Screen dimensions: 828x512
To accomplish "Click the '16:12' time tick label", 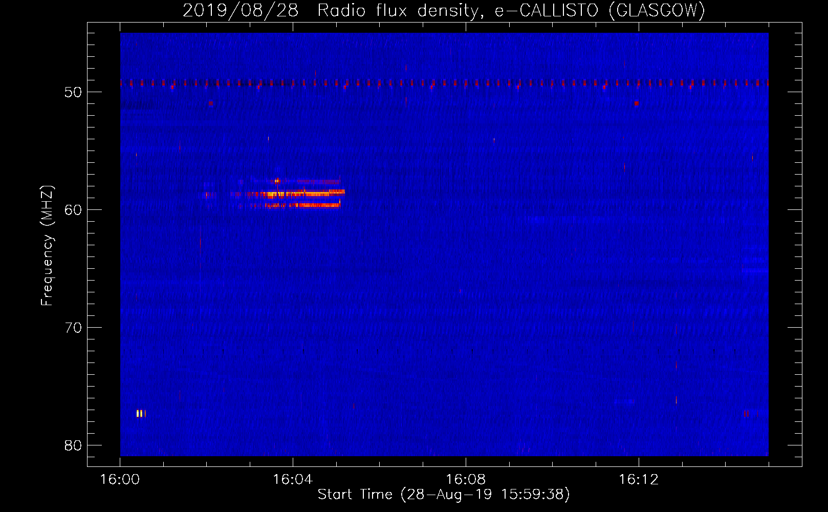I will [639, 480].
